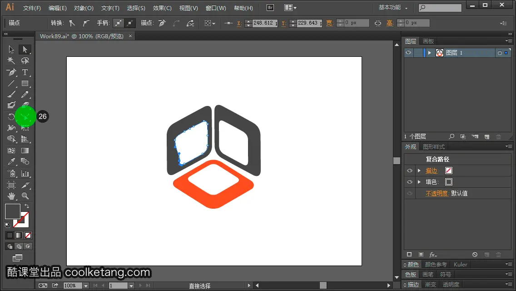Open the zoom level dropdown at 100%
The image size is (516, 291).
(86, 286)
